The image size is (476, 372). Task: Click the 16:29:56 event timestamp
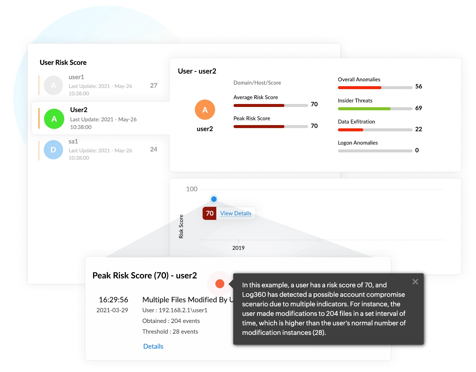[113, 300]
